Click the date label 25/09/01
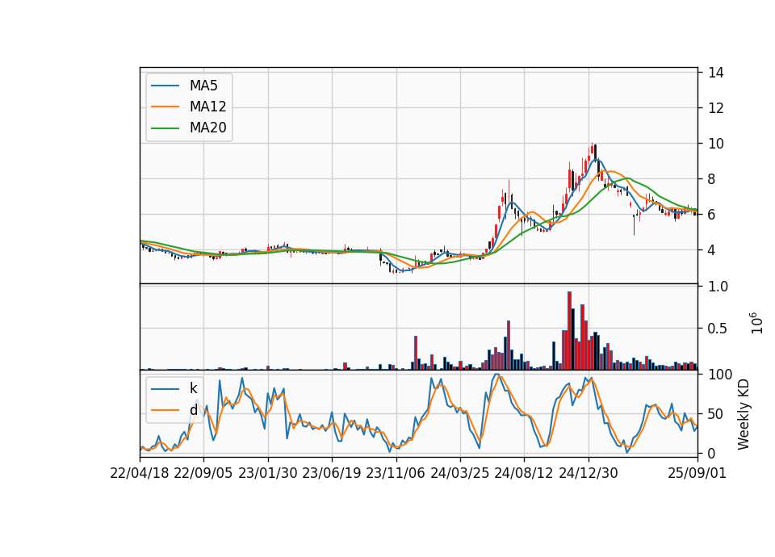 pyautogui.click(x=697, y=473)
